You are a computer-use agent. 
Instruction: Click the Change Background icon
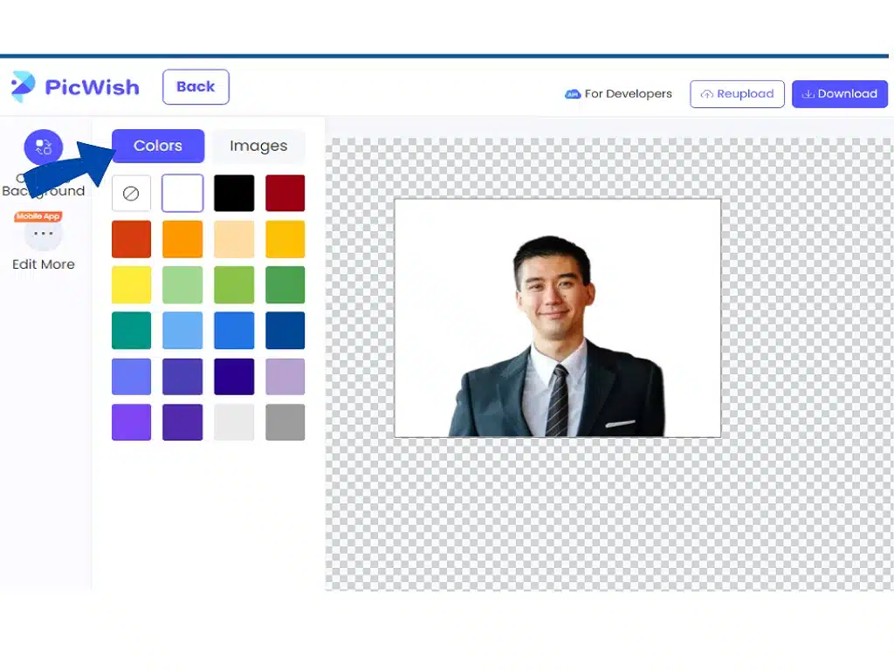coord(43,147)
